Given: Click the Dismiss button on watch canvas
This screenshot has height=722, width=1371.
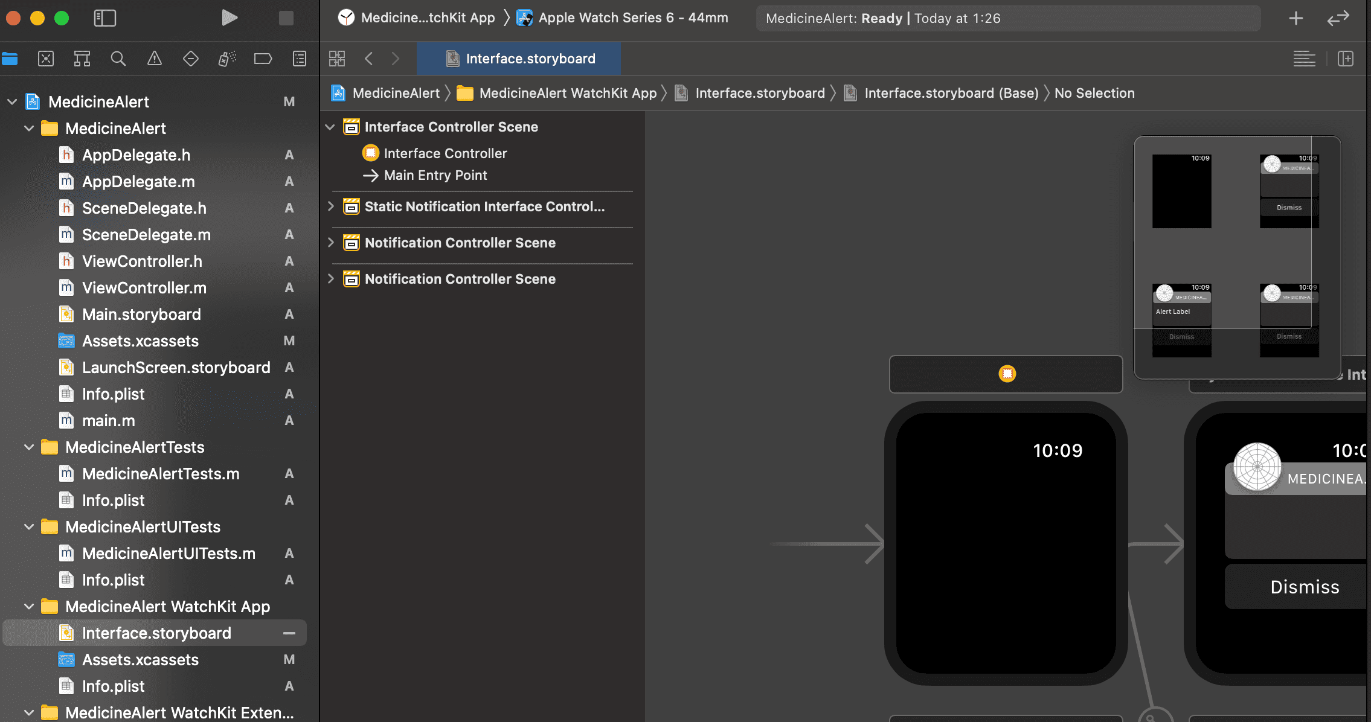Looking at the screenshot, I should point(1305,587).
